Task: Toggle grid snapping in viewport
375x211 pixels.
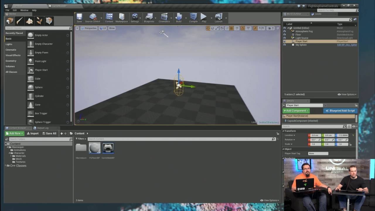Action: tap(231, 28)
